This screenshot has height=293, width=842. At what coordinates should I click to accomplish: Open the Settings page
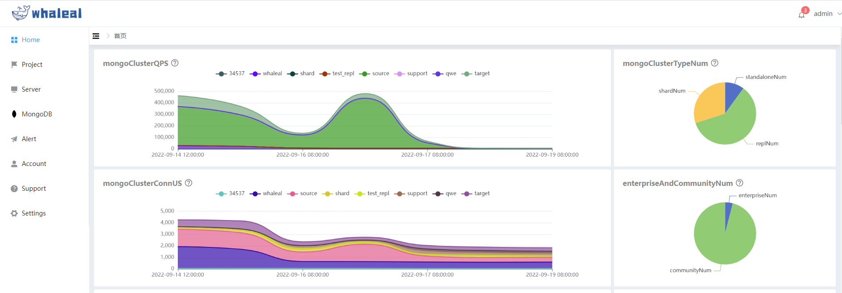(34, 213)
